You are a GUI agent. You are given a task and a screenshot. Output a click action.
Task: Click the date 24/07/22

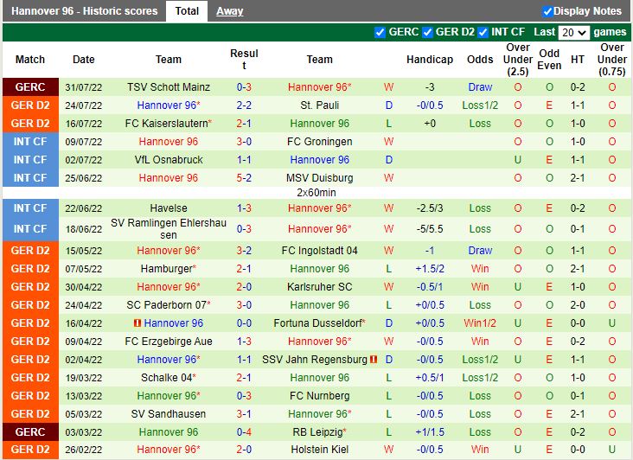pos(84,105)
